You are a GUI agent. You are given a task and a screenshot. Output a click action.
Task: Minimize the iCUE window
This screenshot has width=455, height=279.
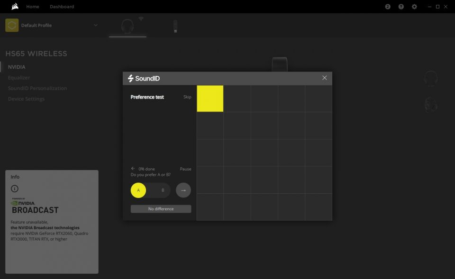click(x=429, y=6)
